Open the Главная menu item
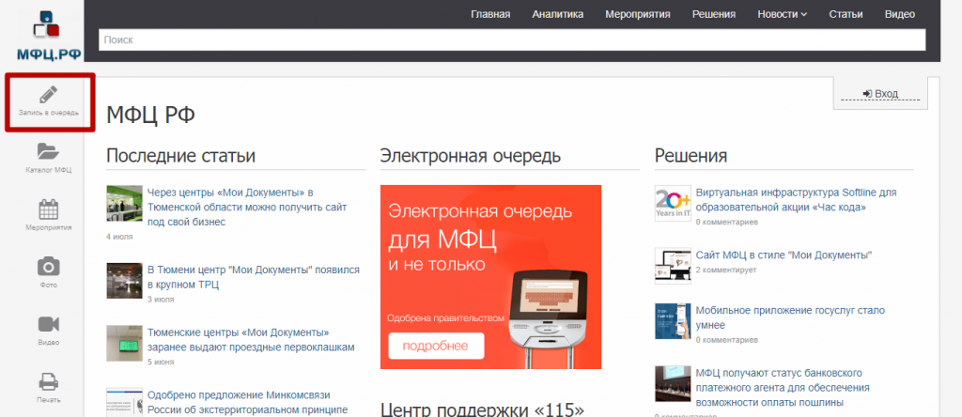This screenshot has width=962, height=417. coord(490,14)
